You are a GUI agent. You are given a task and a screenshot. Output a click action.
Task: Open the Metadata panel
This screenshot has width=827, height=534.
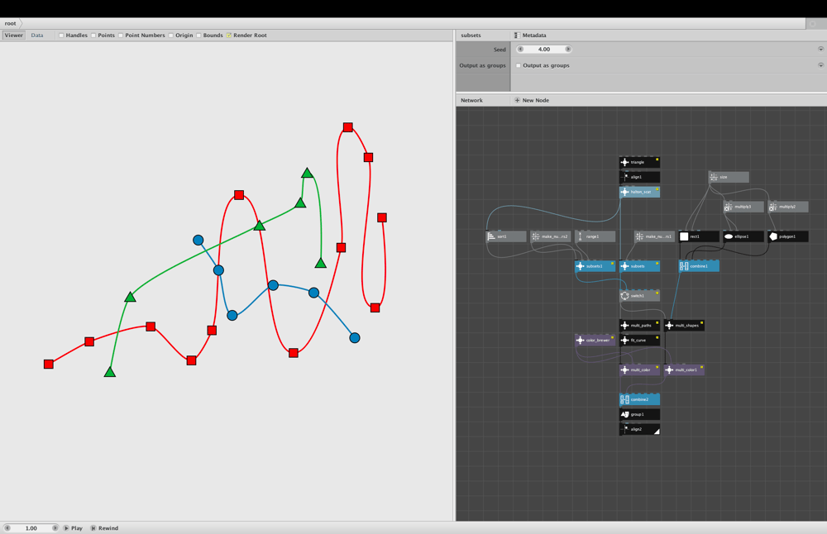(x=531, y=36)
